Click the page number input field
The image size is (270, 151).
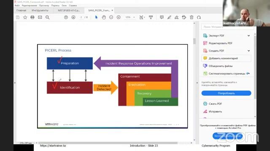[81, 17]
